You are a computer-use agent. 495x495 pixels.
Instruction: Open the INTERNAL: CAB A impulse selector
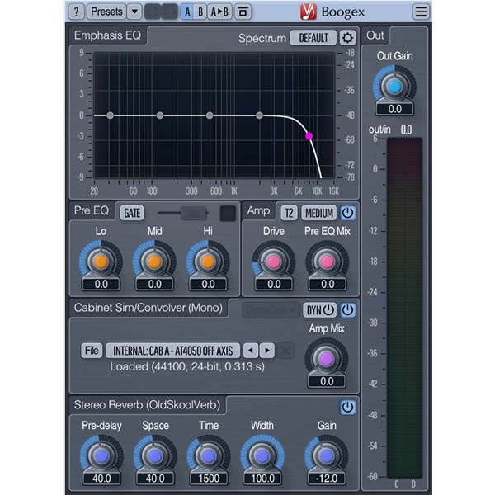172,351
